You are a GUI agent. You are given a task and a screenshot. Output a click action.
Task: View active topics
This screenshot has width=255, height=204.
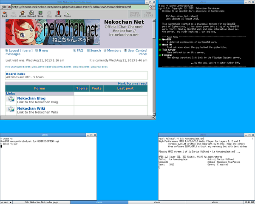pyautogui.click(x=41, y=67)
